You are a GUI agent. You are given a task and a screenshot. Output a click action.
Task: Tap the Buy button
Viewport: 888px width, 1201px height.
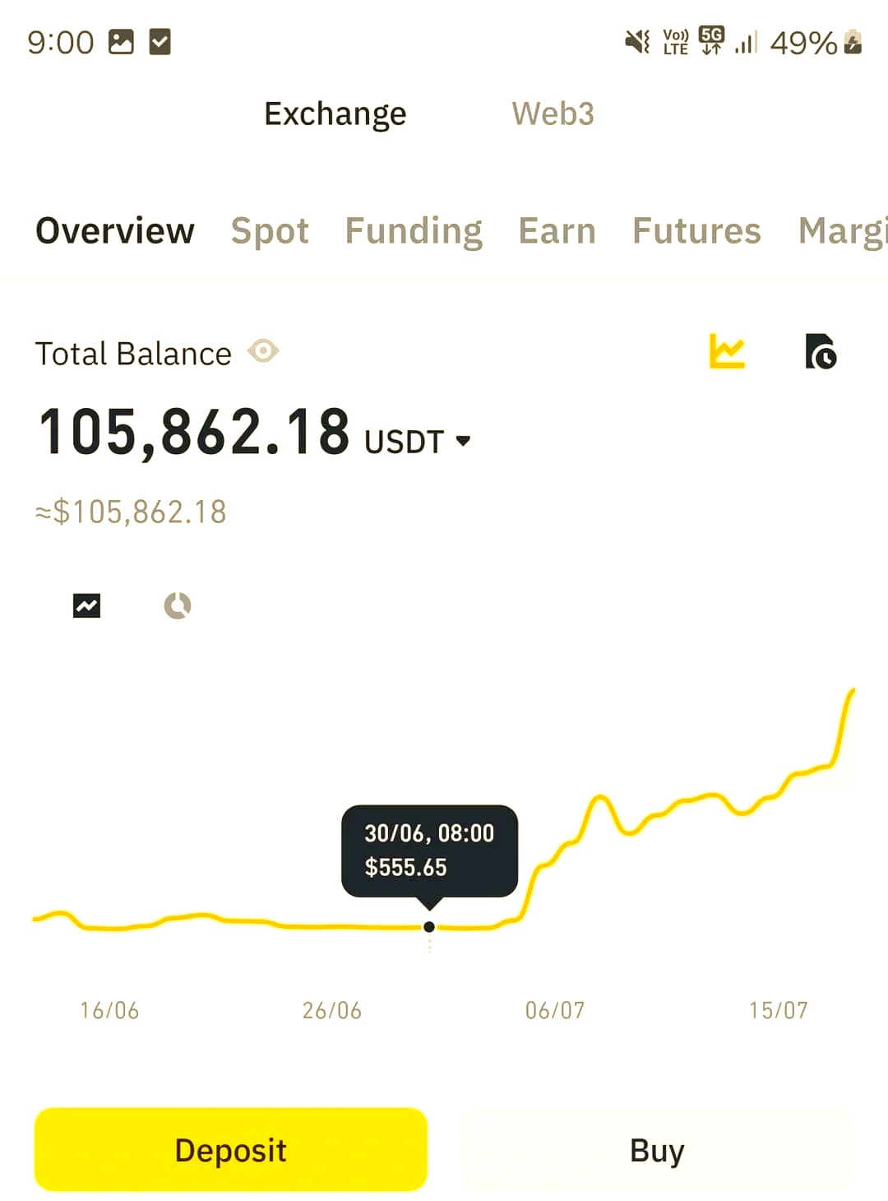(657, 1149)
